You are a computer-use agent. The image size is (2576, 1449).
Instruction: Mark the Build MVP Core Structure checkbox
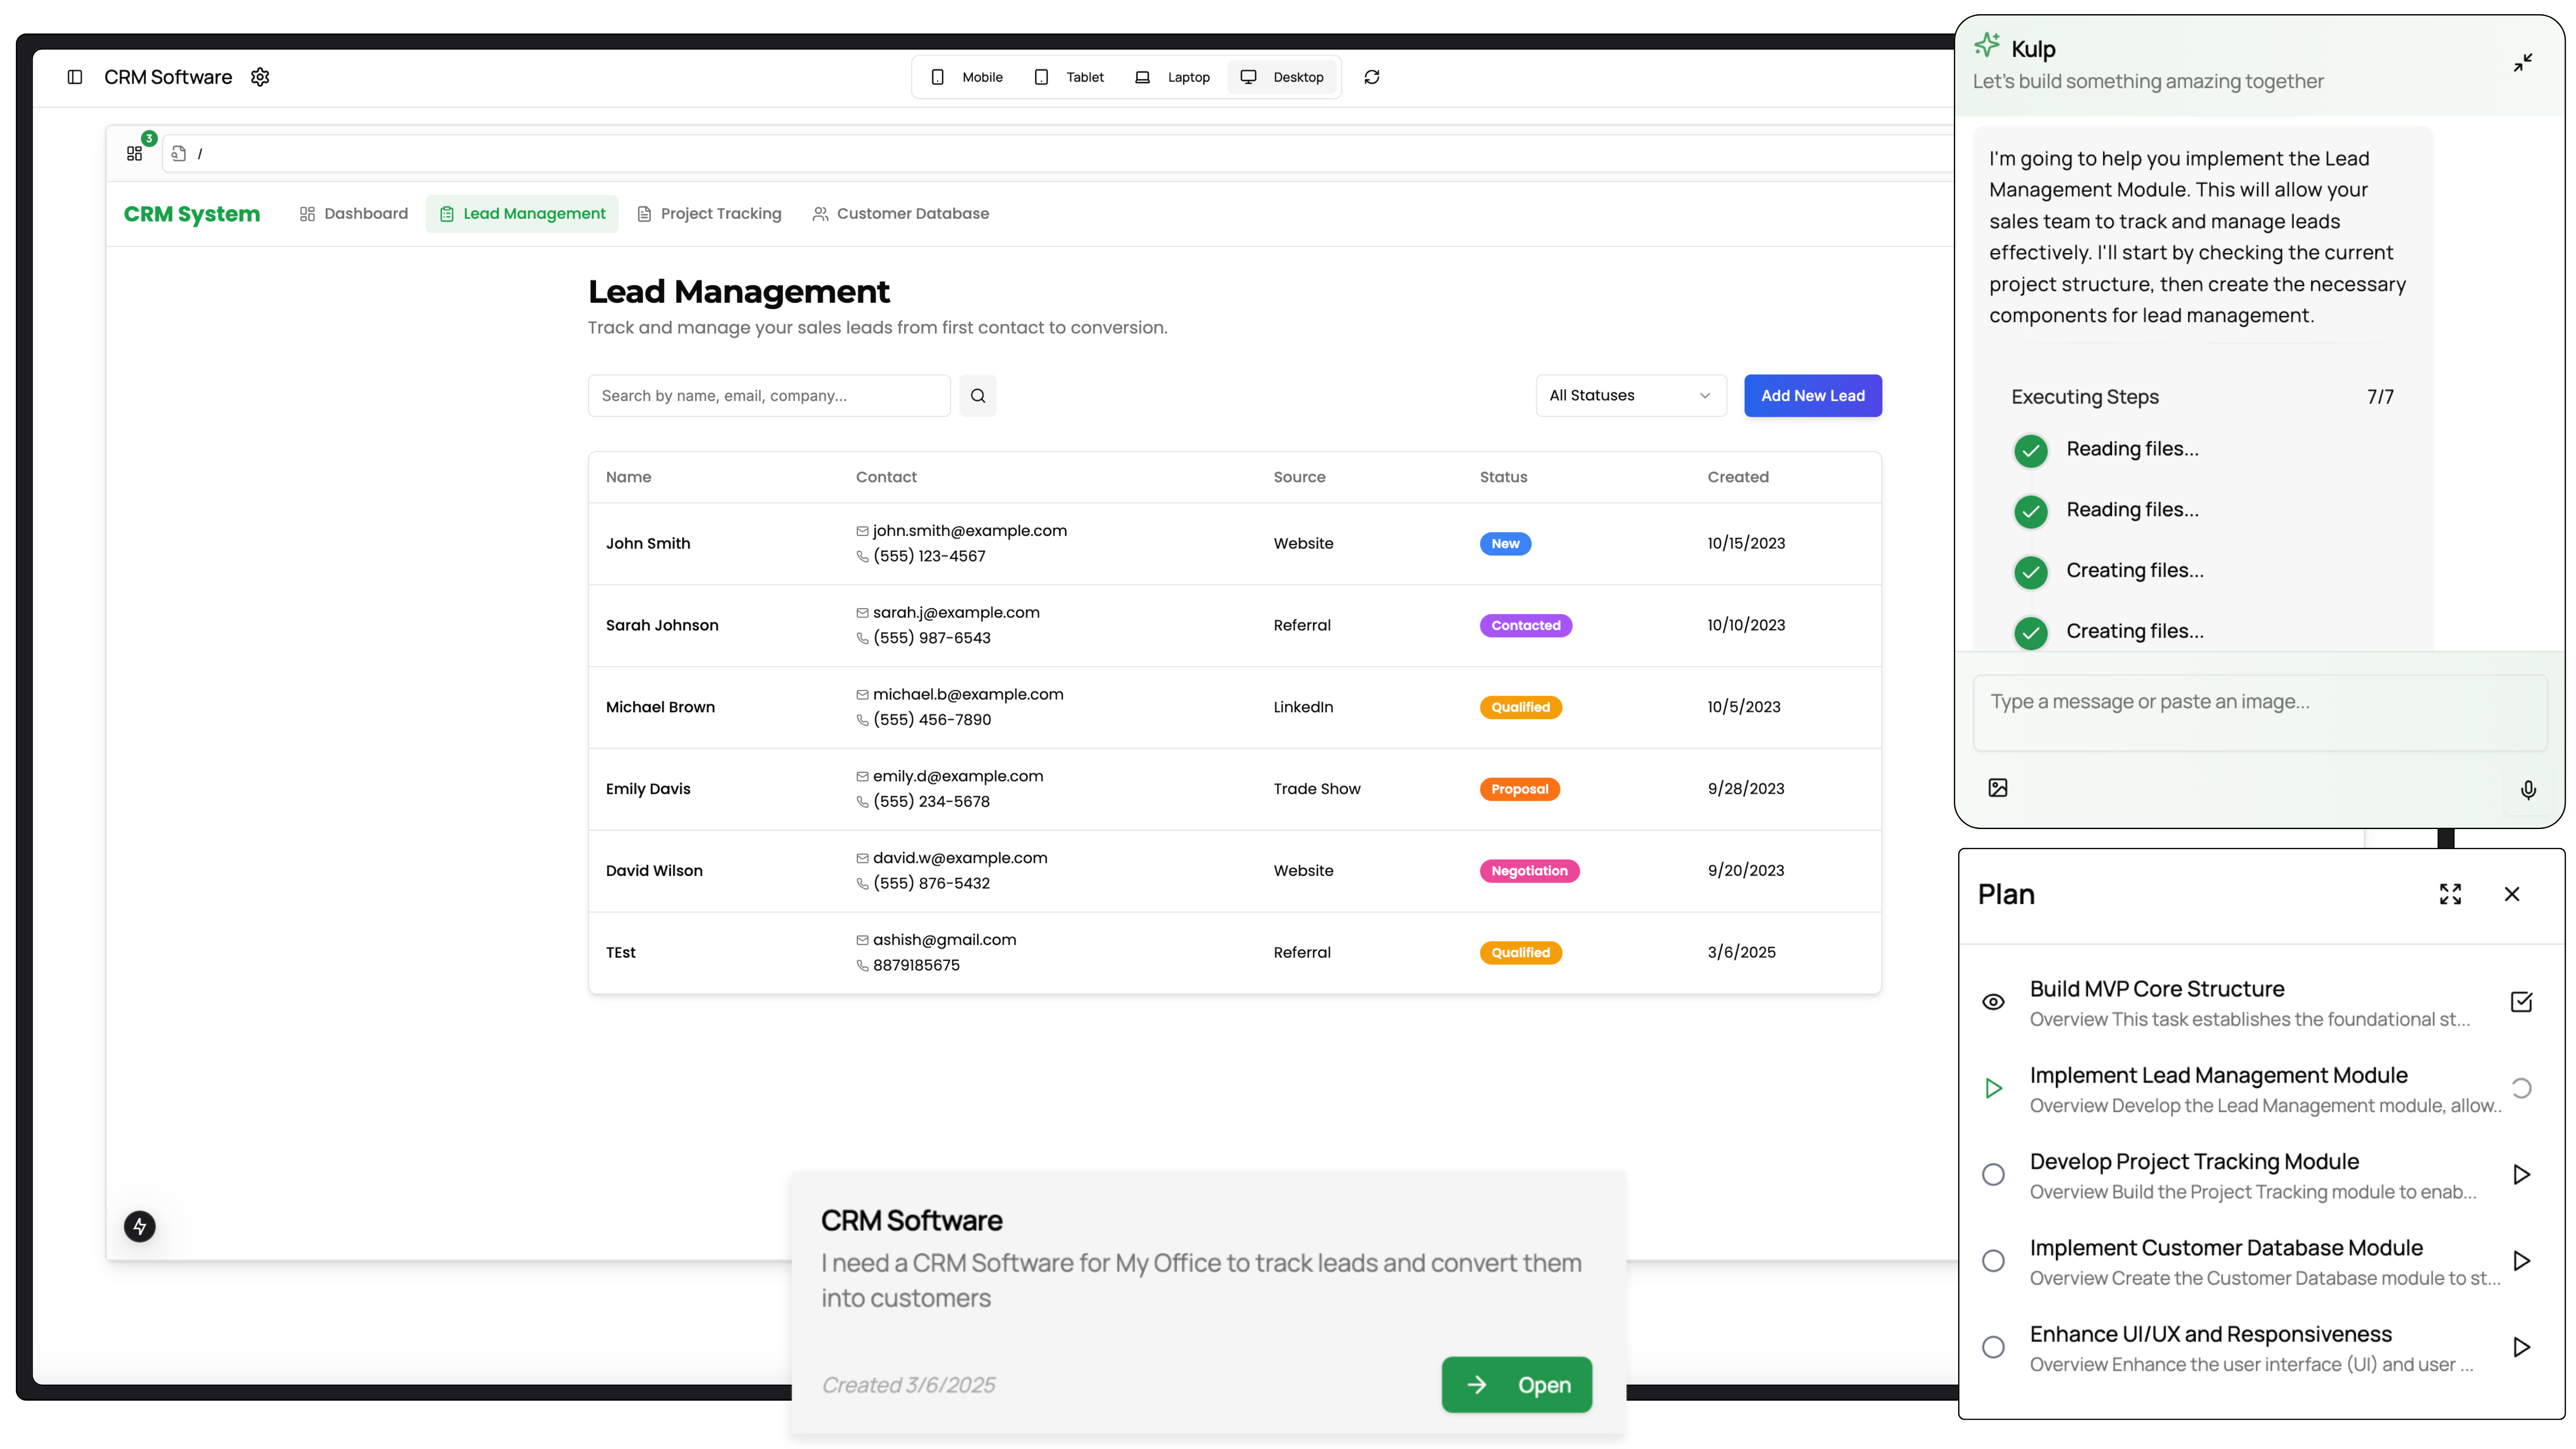[2521, 1002]
